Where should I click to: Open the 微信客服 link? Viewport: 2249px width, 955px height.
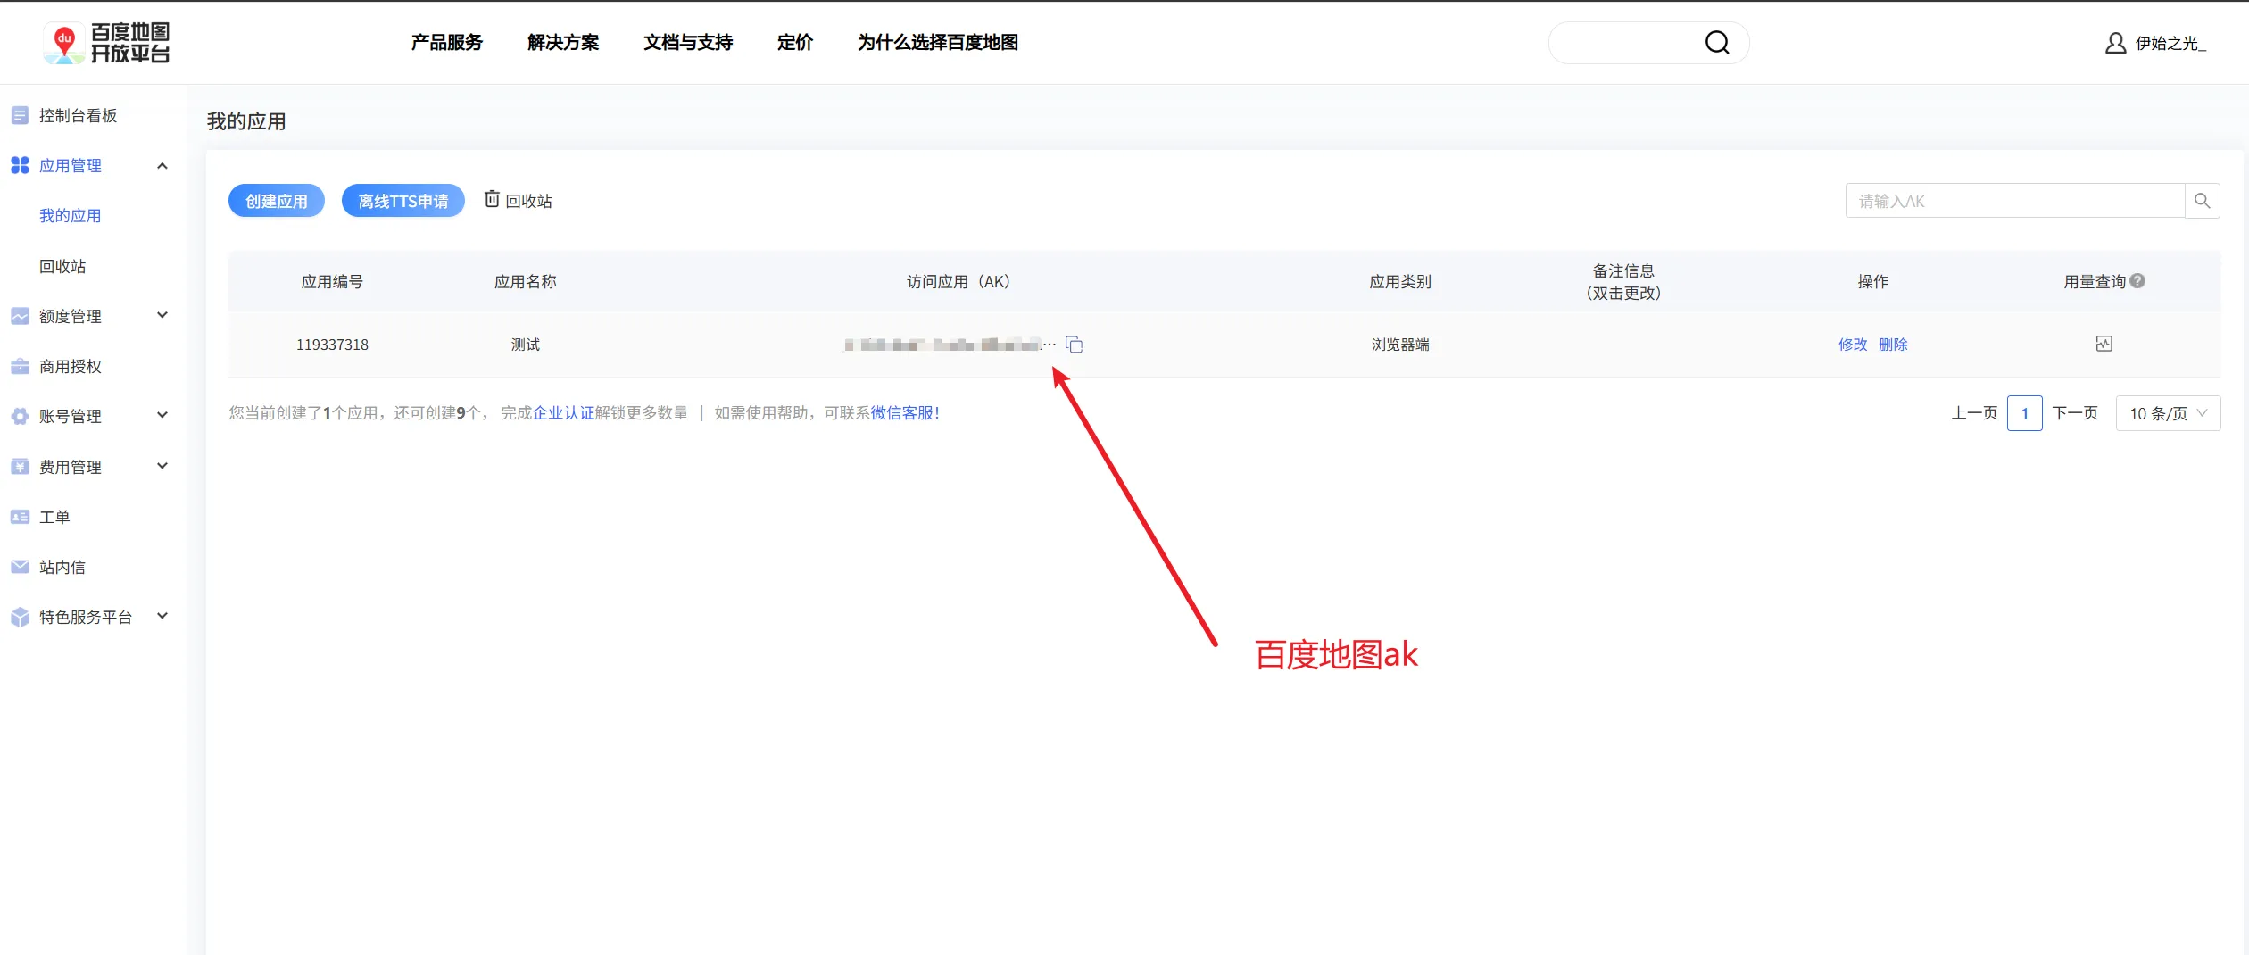(x=902, y=412)
